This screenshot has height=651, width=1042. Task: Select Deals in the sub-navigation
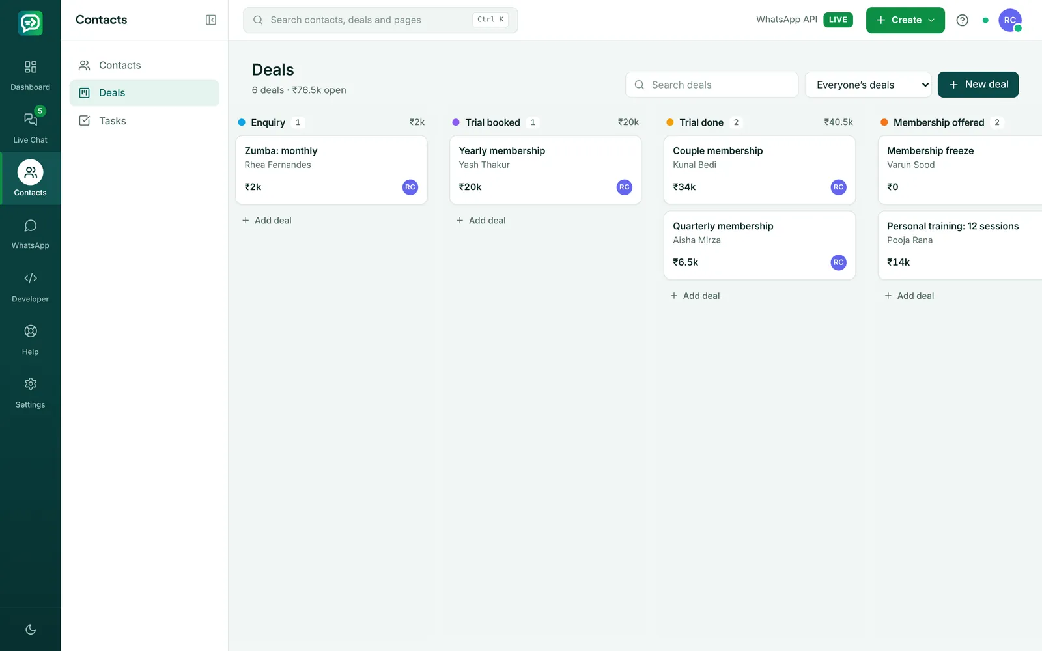point(144,93)
